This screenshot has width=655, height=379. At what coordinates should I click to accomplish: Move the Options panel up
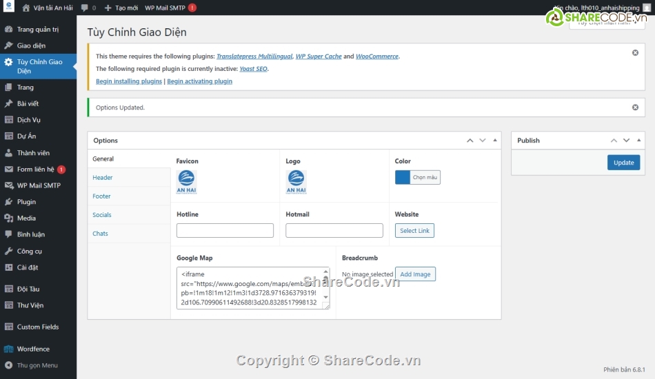[470, 141]
